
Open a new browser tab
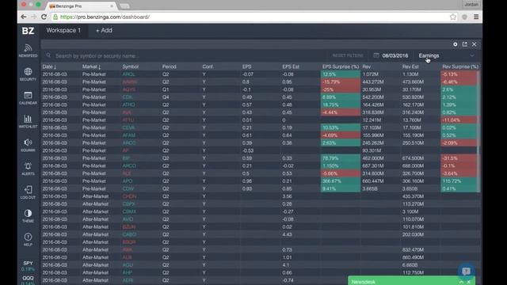[124, 6]
